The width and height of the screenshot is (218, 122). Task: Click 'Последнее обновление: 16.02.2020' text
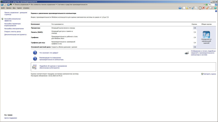(46, 76)
